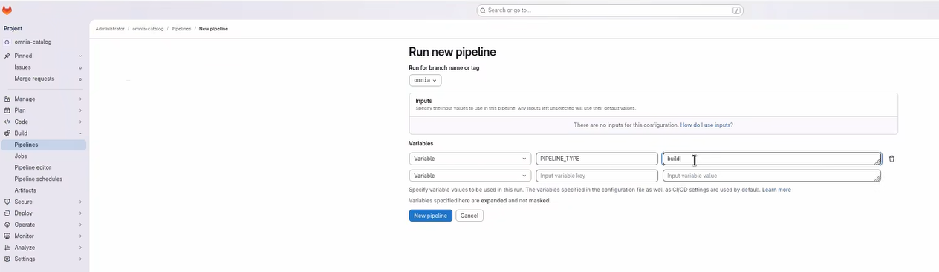Screen dimensions: 939x272
Task: Click the search magnifier icon
Action: pos(484,10)
